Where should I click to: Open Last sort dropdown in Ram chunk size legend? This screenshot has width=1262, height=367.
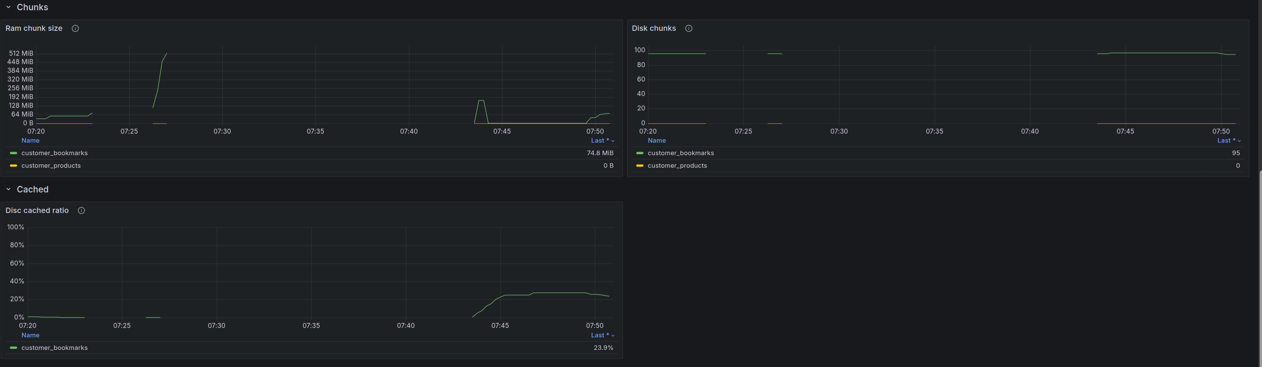pyautogui.click(x=602, y=141)
